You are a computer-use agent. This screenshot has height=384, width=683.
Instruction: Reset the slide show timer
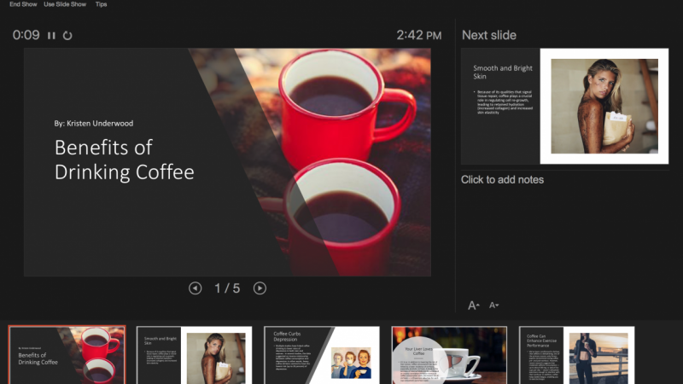click(67, 36)
